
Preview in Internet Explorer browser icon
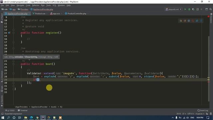coord(197,21)
